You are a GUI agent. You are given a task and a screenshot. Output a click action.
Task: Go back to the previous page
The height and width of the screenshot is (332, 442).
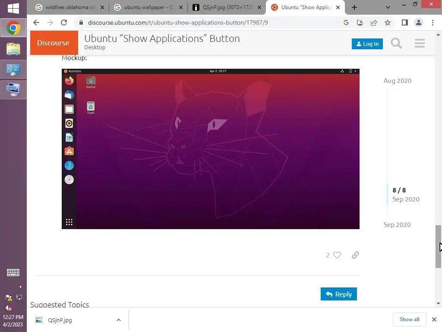[36, 22]
